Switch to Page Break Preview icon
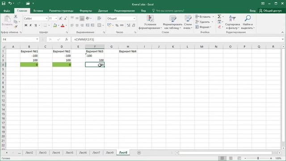 (x=239, y=158)
